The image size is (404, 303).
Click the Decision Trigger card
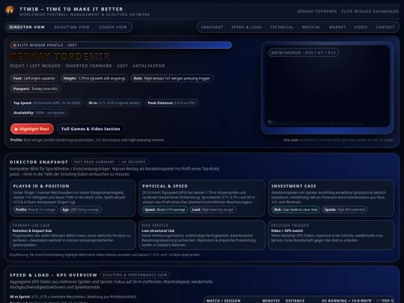coord(331,235)
